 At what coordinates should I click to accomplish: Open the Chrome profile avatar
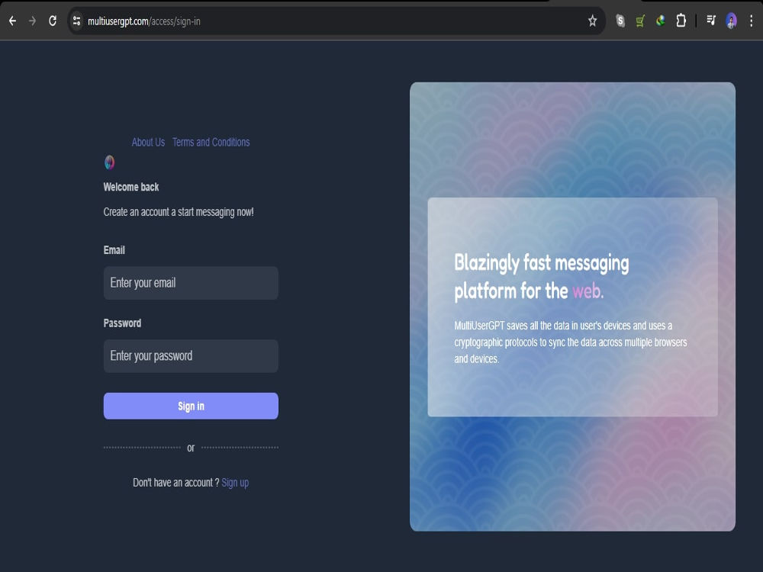(x=731, y=21)
